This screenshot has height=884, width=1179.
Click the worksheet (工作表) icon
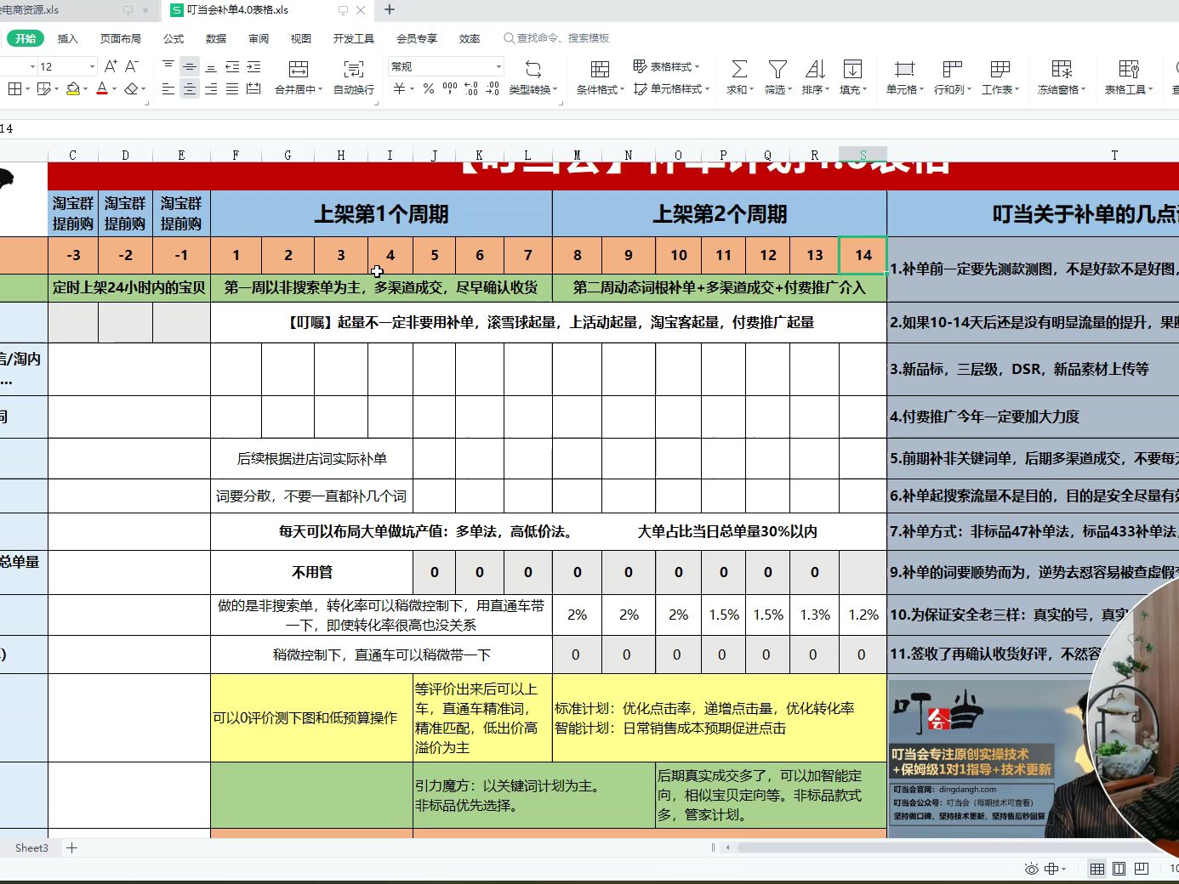(1000, 69)
